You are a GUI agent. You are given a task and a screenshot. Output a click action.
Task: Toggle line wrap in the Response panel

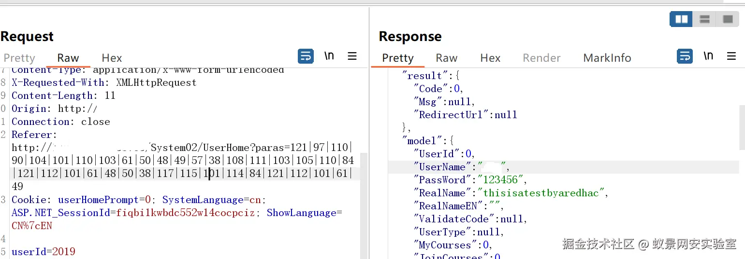[685, 56]
